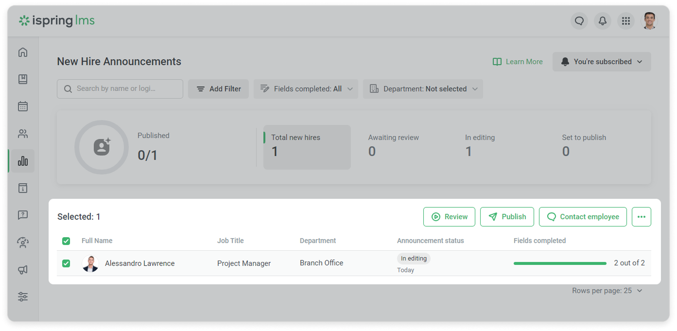Open the settings sliders sidebar icon
The width and height of the screenshot is (677, 331).
coord(23,296)
